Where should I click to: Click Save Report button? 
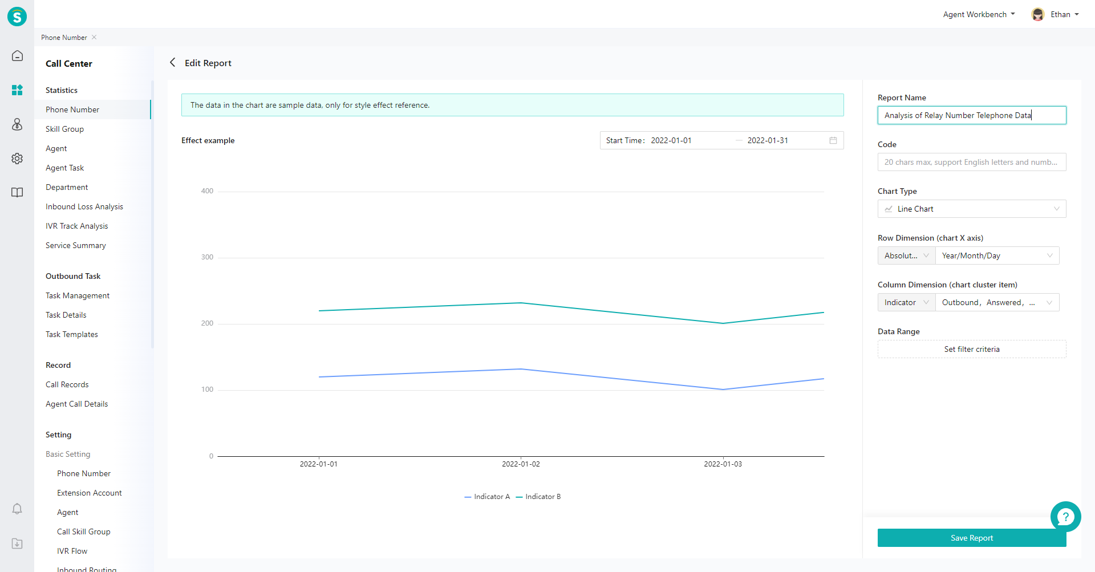click(x=972, y=538)
